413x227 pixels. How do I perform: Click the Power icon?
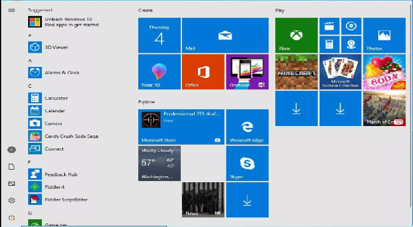pos(11,217)
